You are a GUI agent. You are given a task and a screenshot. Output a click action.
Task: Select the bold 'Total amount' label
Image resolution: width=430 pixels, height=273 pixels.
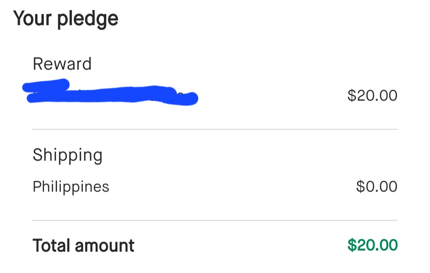(83, 246)
